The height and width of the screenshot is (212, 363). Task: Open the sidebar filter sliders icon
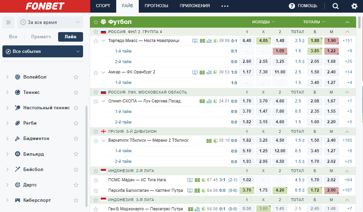(x=8, y=23)
